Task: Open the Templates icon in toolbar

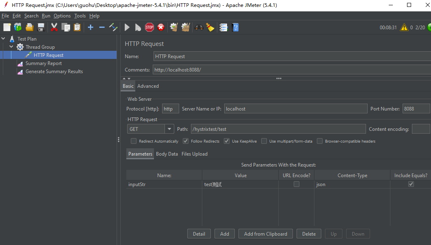Action: click(18, 27)
